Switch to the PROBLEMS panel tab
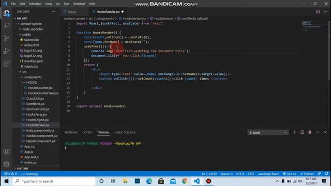 [x=71, y=132]
